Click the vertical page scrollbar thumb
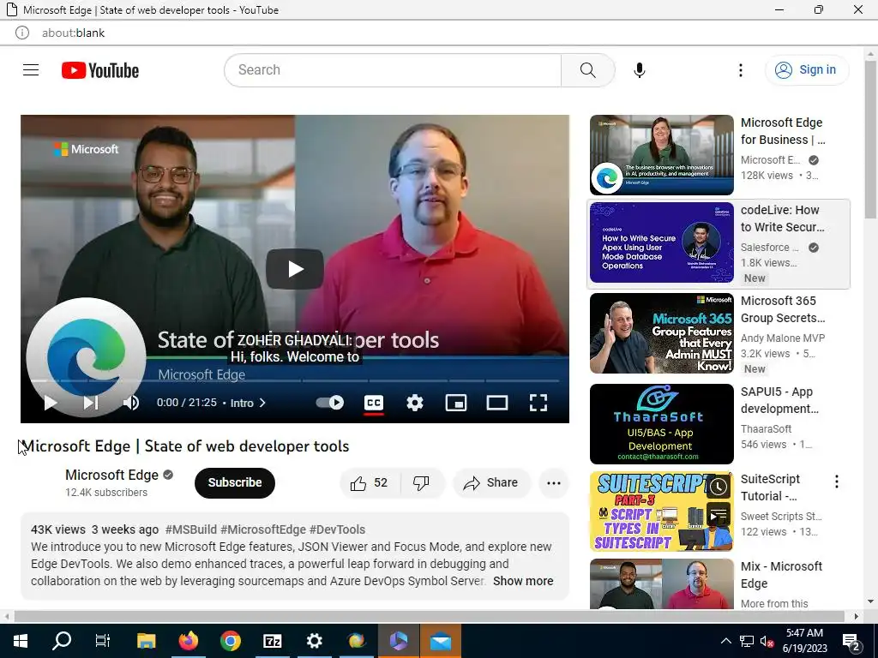 [870, 140]
